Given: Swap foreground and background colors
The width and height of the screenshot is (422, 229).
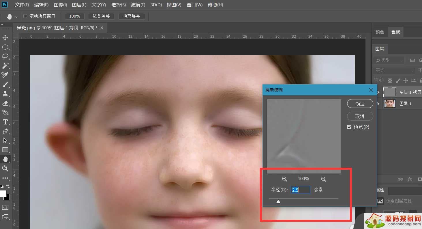Looking at the screenshot, I should 8,186.
